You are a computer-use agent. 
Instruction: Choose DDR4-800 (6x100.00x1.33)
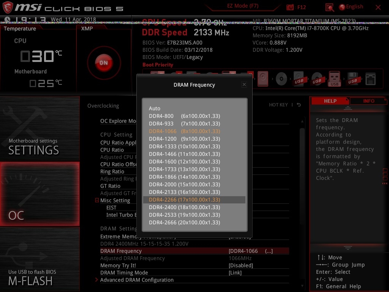pyautogui.click(x=194, y=116)
